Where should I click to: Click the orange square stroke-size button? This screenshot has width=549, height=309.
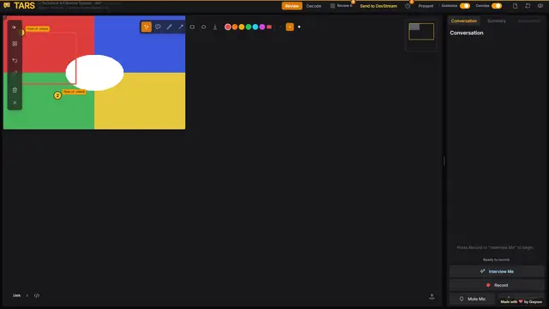pyautogui.click(x=290, y=27)
